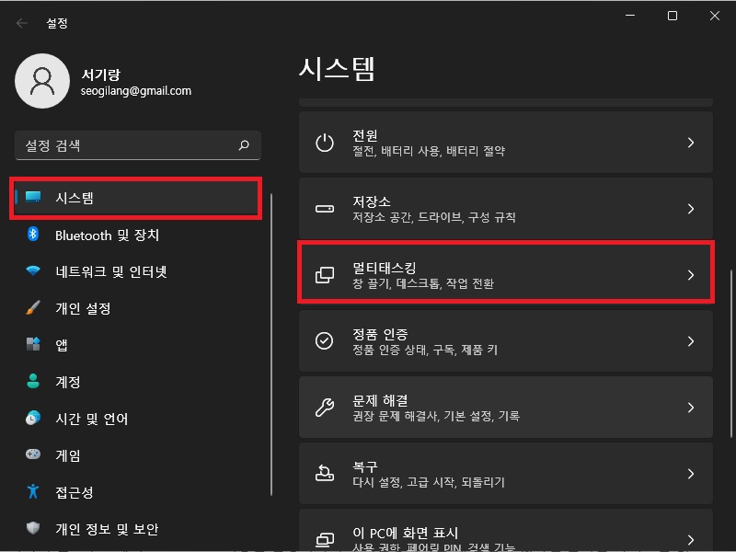Click the power icon beside 전원
Image resolution: width=736 pixels, height=552 pixels.
coord(324,143)
